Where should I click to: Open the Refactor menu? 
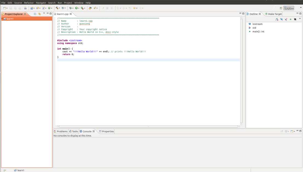pyautogui.click(x=29, y=3)
